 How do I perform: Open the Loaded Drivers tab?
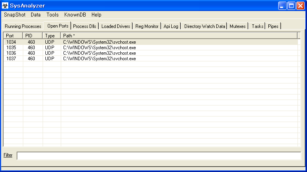pos(116,26)
